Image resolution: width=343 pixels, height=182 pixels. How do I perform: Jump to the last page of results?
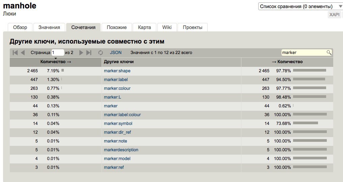[89, 53]
